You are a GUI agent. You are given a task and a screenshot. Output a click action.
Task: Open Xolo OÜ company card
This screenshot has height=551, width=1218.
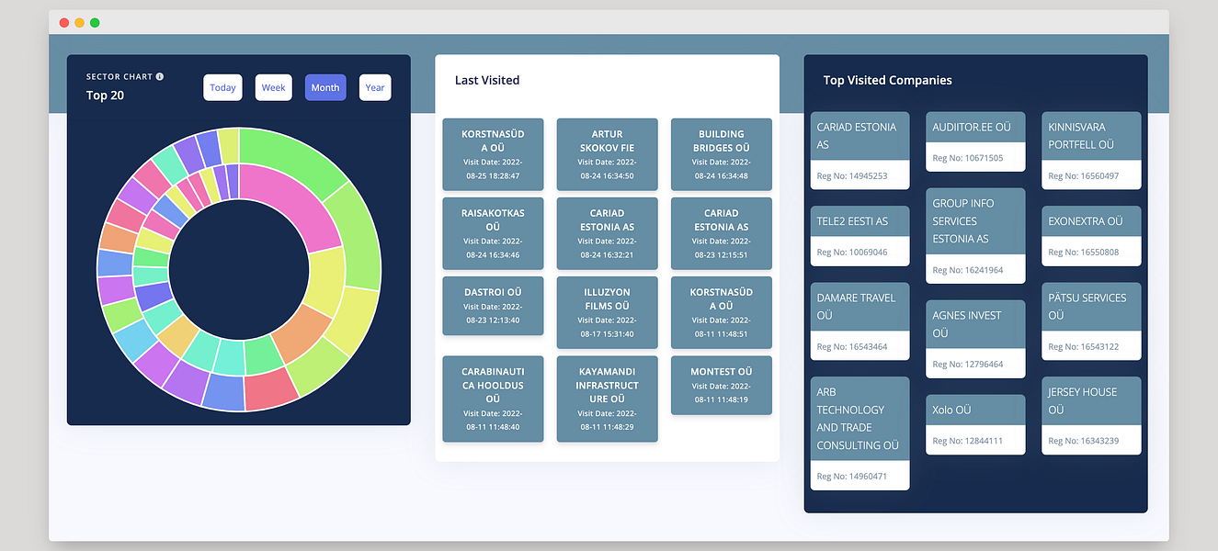click(975, 425)
